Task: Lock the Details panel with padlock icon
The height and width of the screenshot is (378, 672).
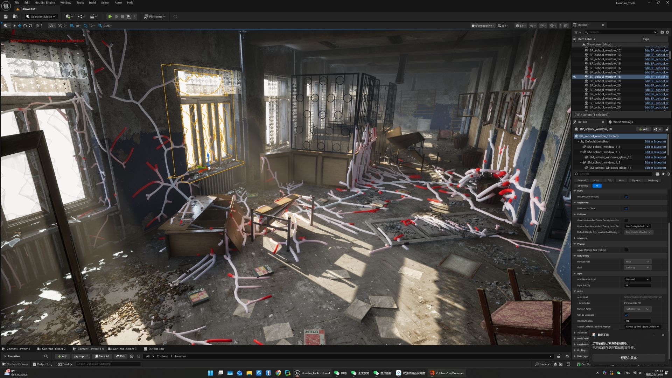Action: 667,129
